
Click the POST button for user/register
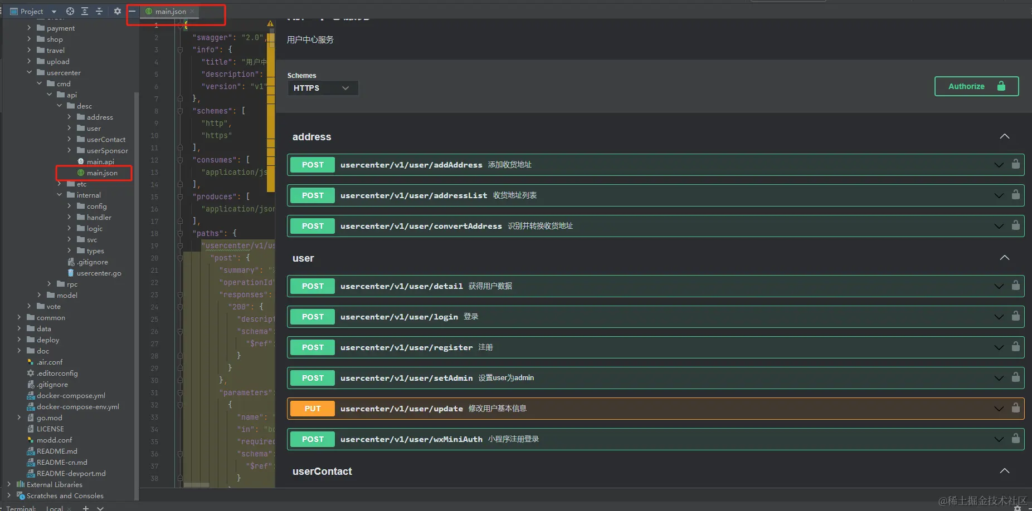click(313, 347)
